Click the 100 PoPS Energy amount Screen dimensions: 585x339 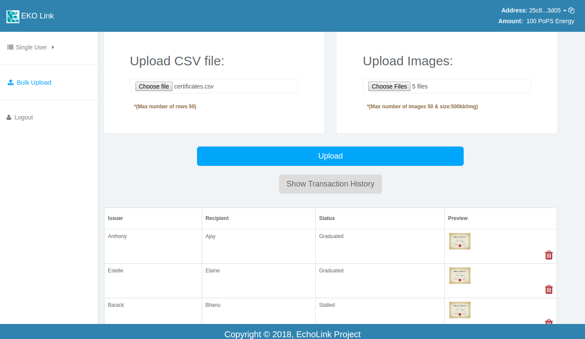coord(550,21)
